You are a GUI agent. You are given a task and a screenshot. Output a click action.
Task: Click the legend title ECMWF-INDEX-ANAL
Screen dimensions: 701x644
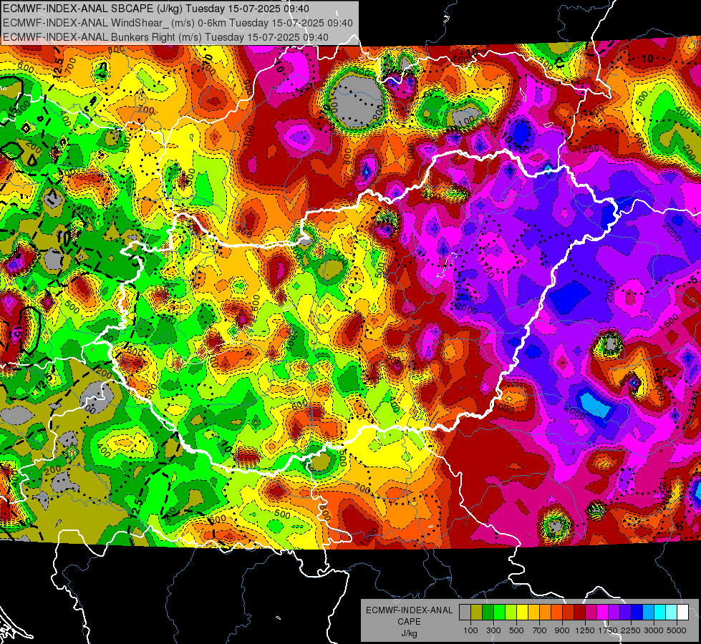(x=410, y=610)
